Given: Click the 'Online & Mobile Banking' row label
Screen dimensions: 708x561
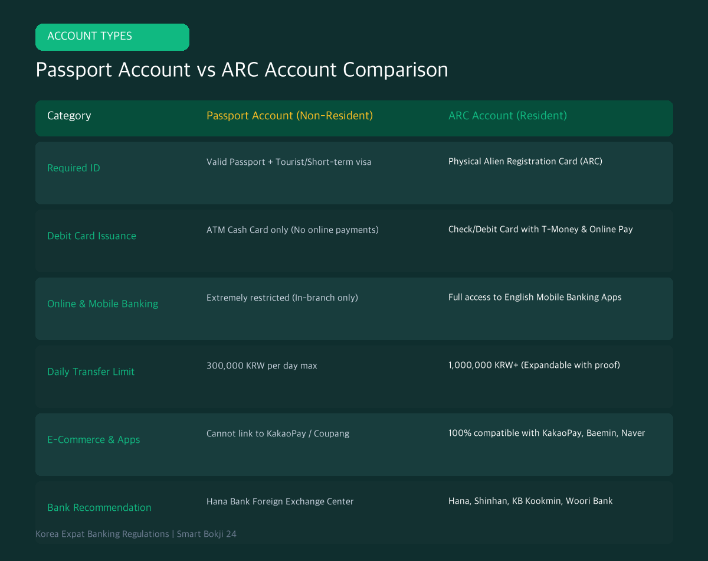Looking at the screenshot, I should tap(103, 304).
